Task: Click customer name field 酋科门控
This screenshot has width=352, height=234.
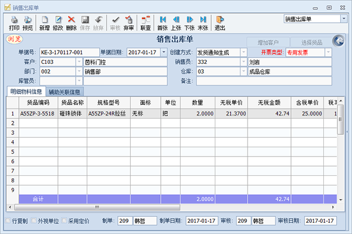Action: pos(126,62)
